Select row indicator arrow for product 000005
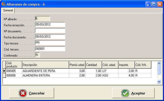164x101 pixels. 4,71
